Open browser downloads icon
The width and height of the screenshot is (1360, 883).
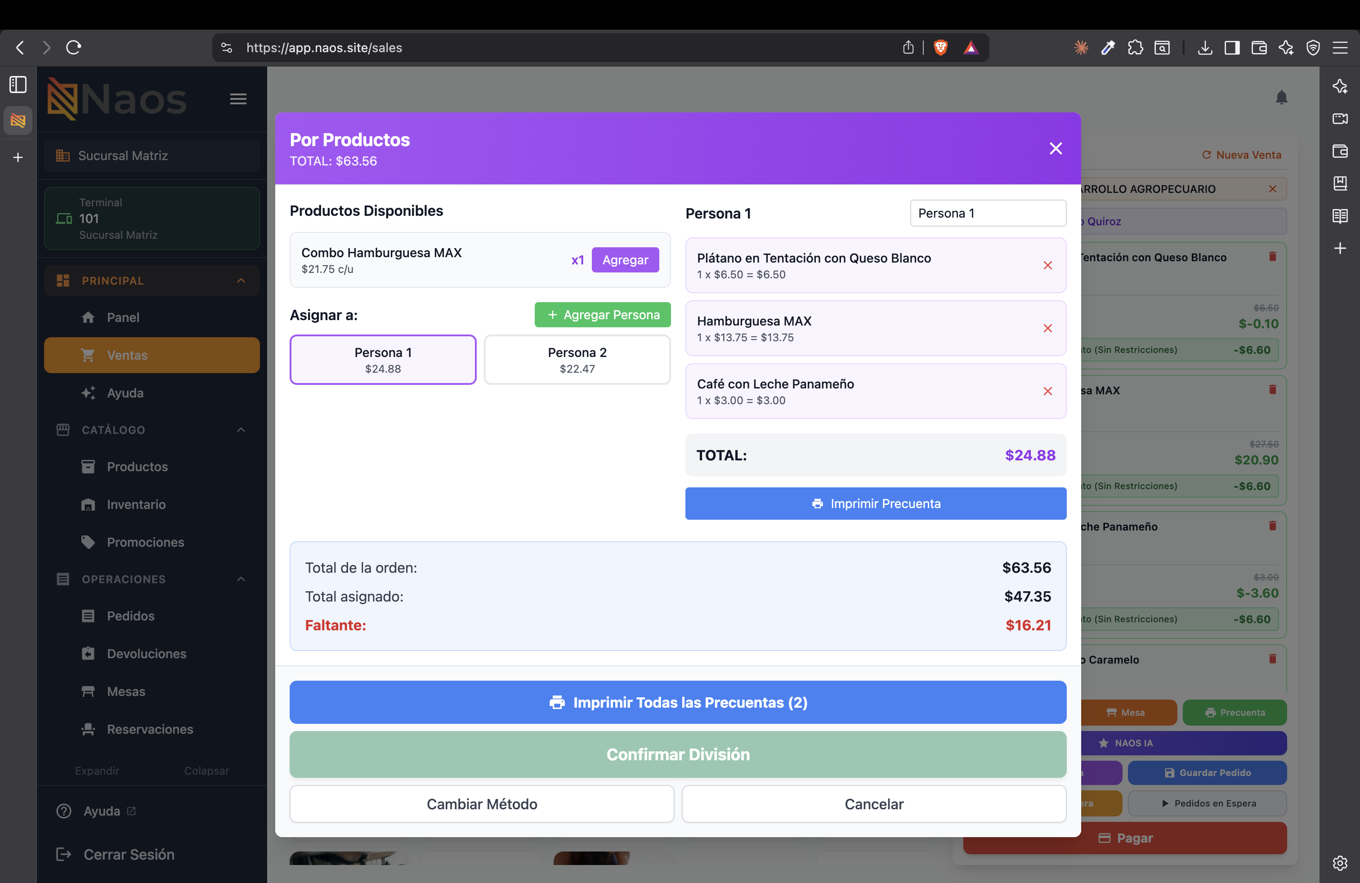click(x=1204, y=47)
